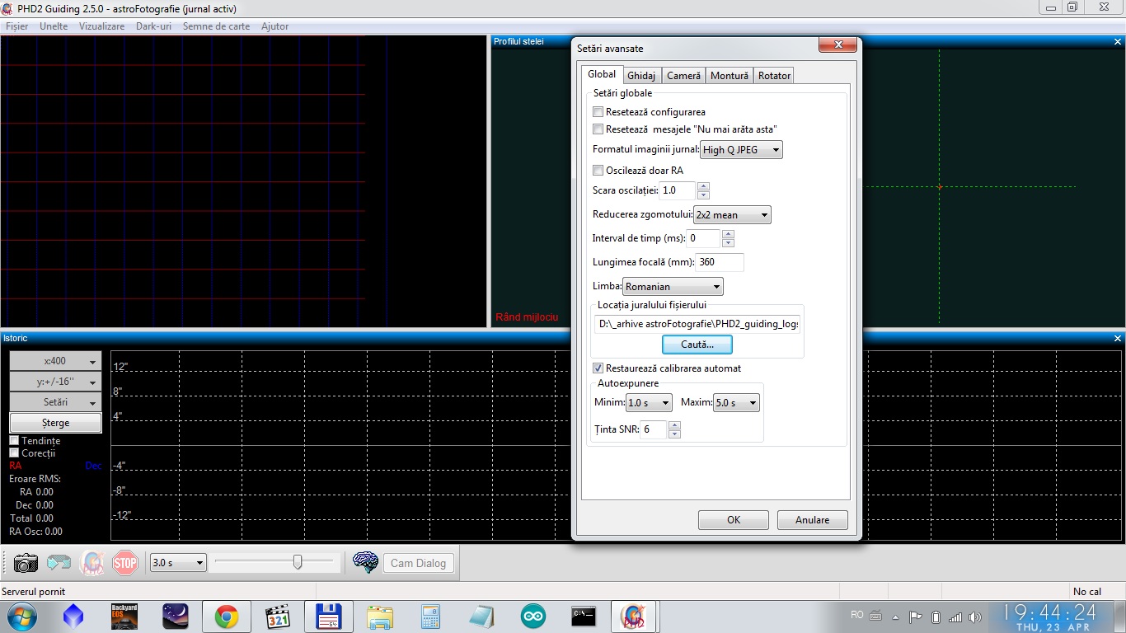Viewport: 1126px width, 633px height.
Task: Click the looping exposures arrows icon
Action: pos(59,563)
